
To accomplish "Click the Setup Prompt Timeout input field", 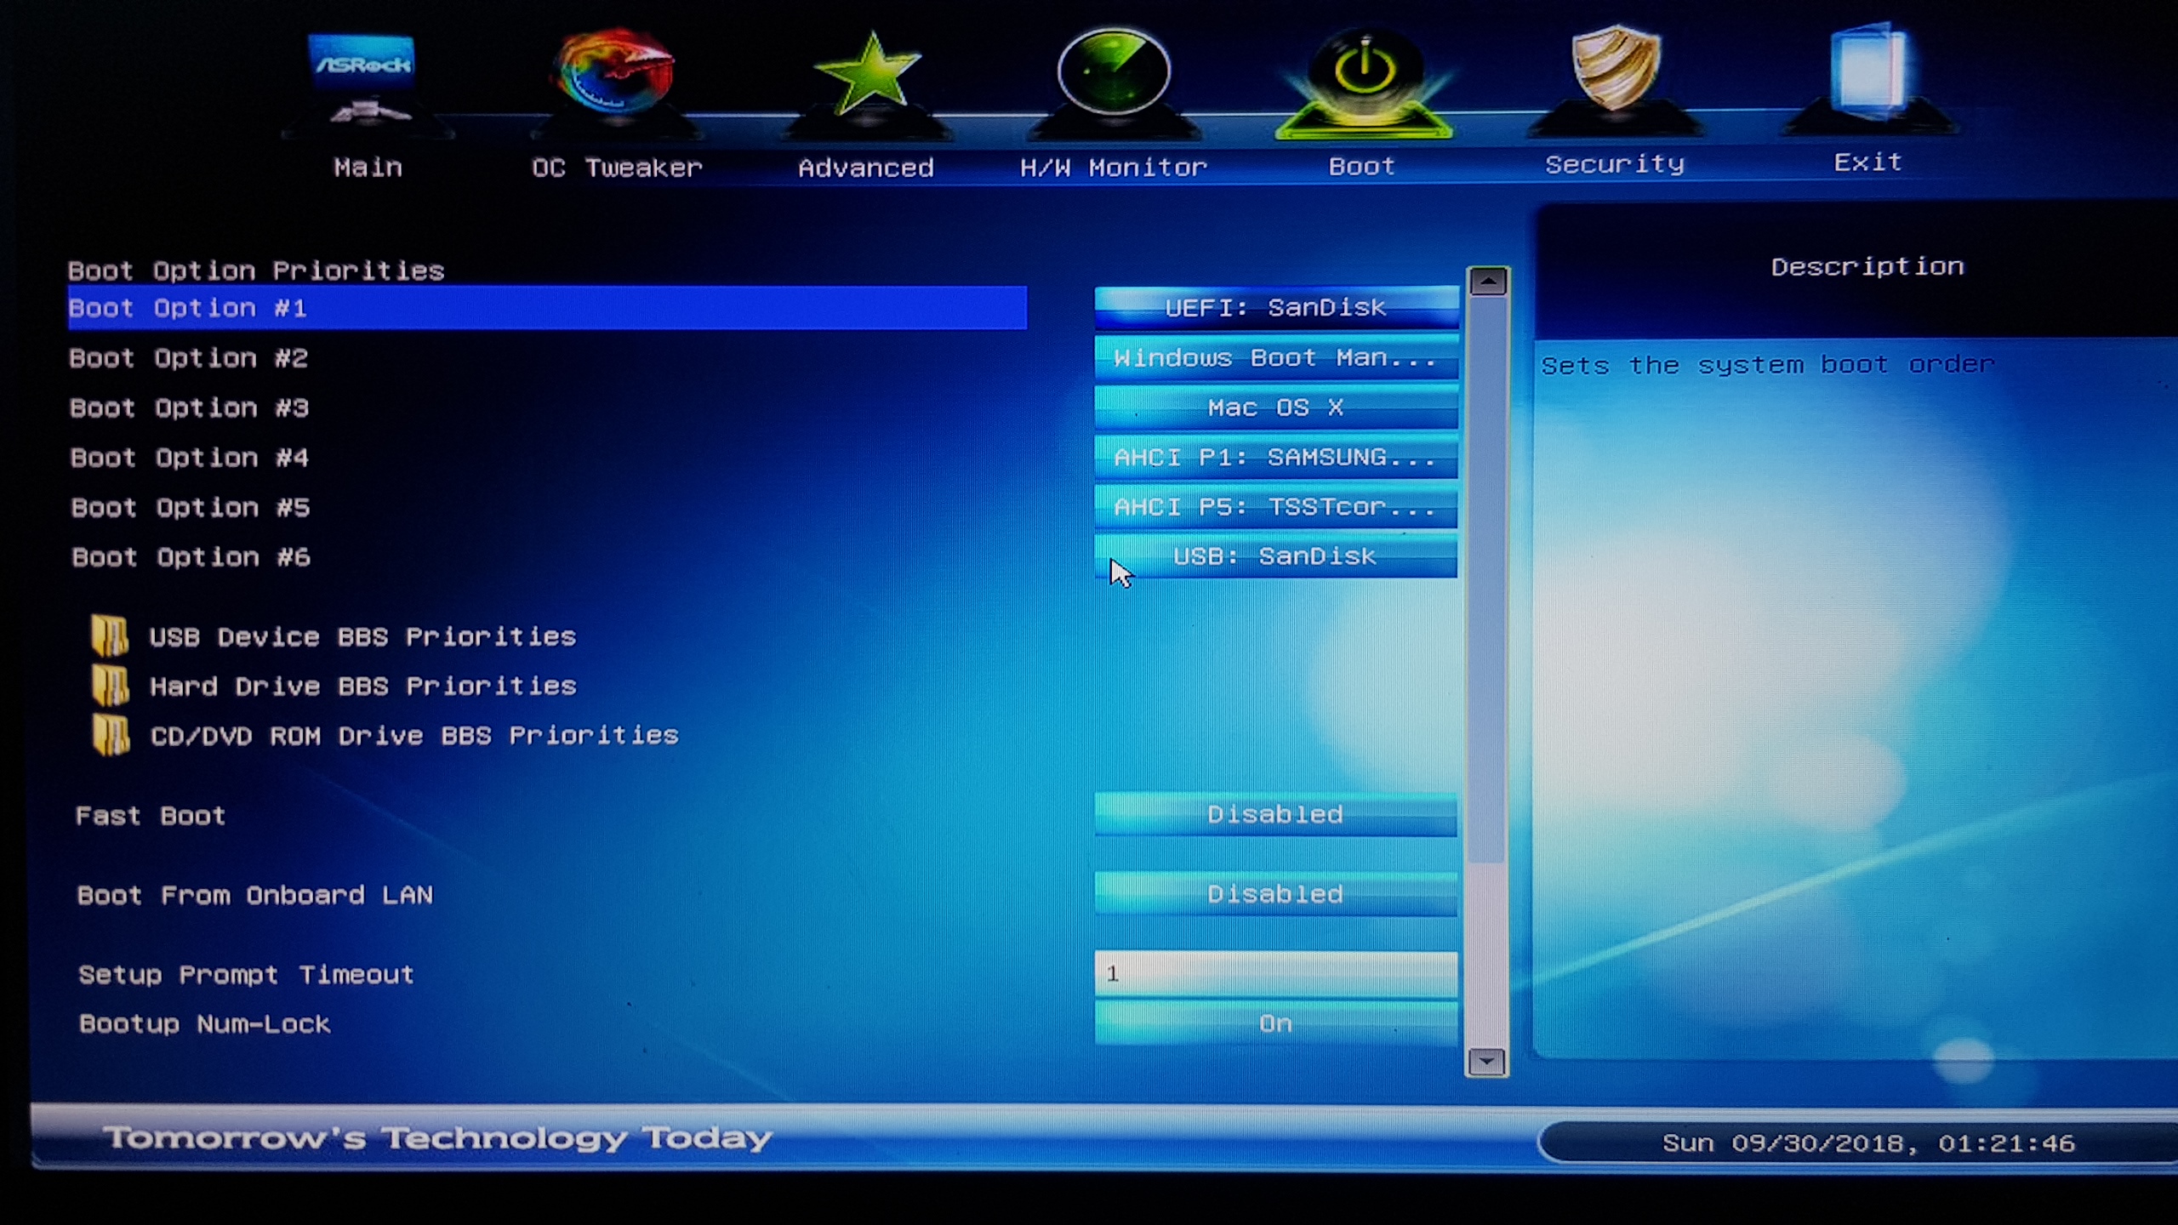I will click(x=1276, y=973).
